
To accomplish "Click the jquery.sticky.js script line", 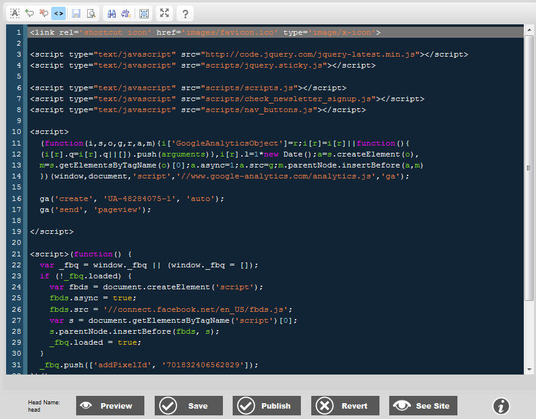I will tap(203, 65).
